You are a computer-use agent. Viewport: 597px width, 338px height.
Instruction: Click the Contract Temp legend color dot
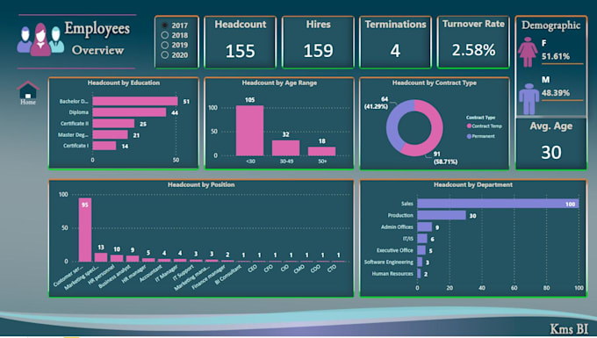pos(469,126)
